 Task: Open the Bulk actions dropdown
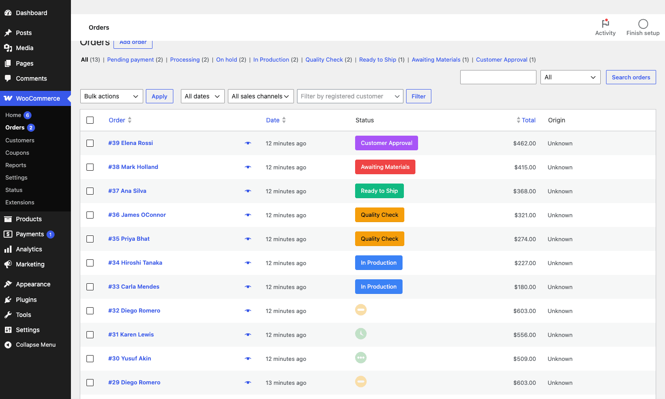111,96
